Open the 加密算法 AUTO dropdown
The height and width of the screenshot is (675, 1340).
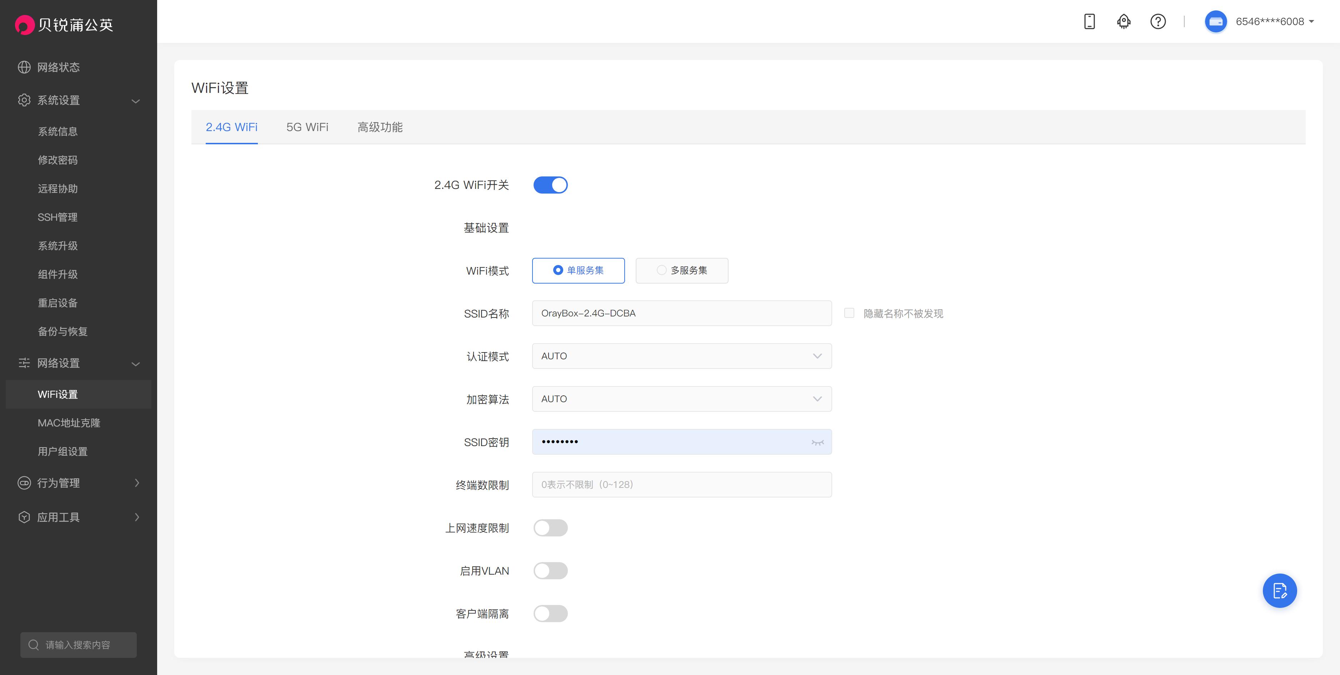817,399
